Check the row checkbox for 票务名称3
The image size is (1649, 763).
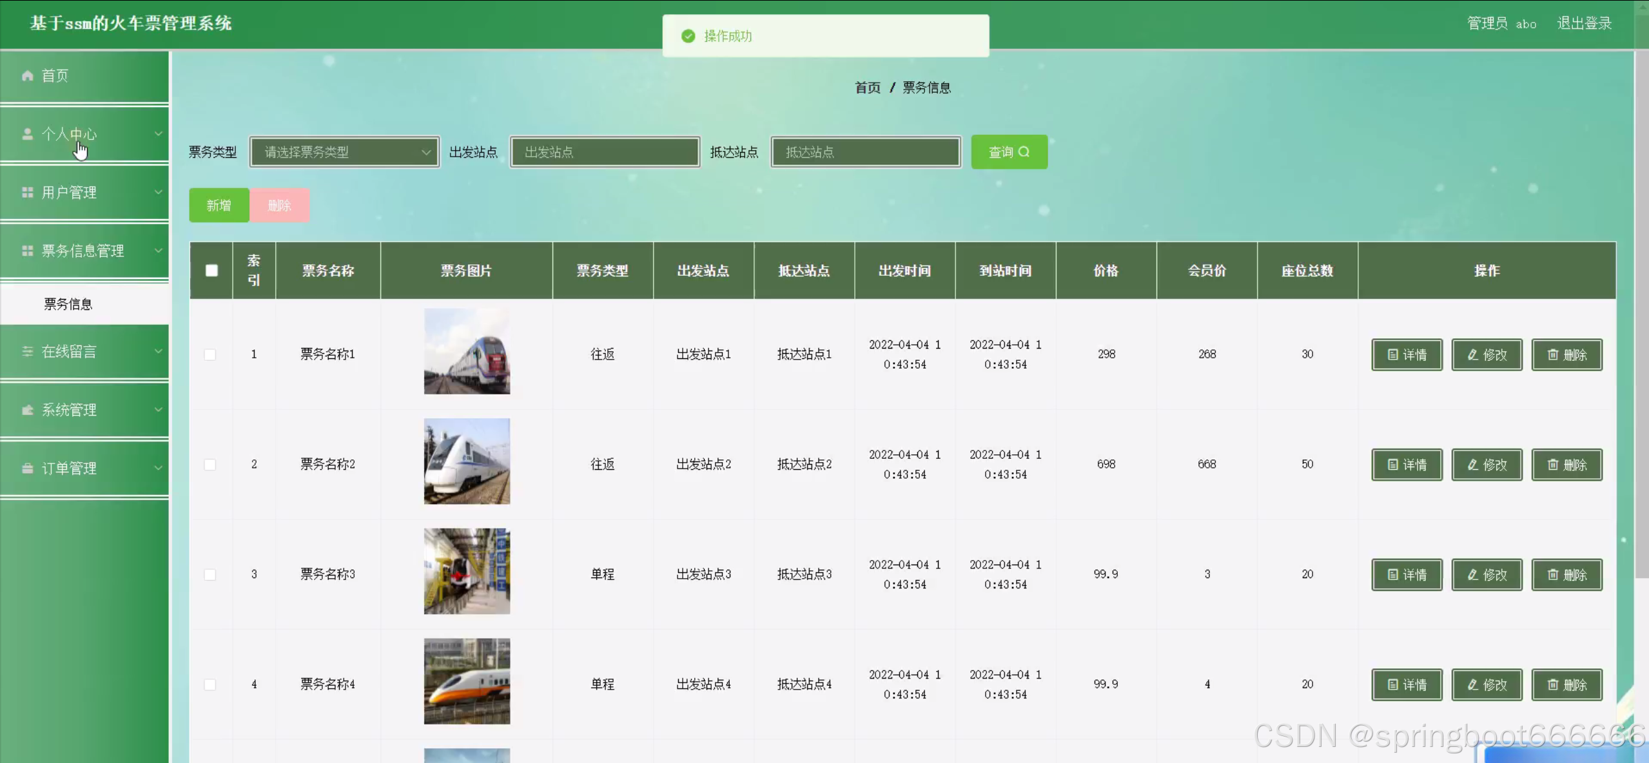point(210,574)
